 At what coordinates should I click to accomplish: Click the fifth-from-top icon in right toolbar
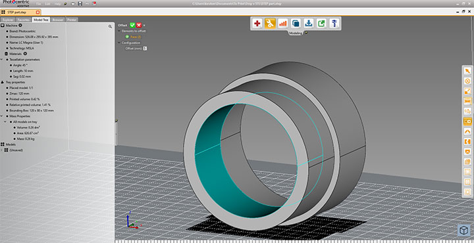point(467,111)
